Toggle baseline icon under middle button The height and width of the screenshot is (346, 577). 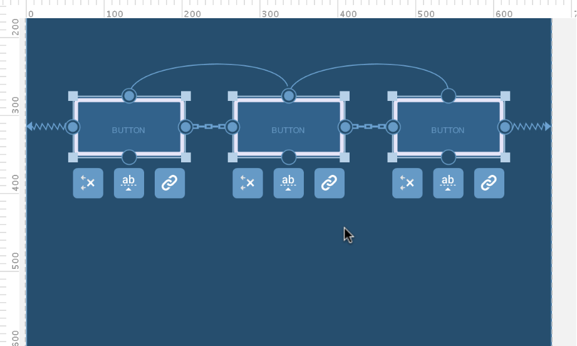pyautogui.click(x=288, y=183)
